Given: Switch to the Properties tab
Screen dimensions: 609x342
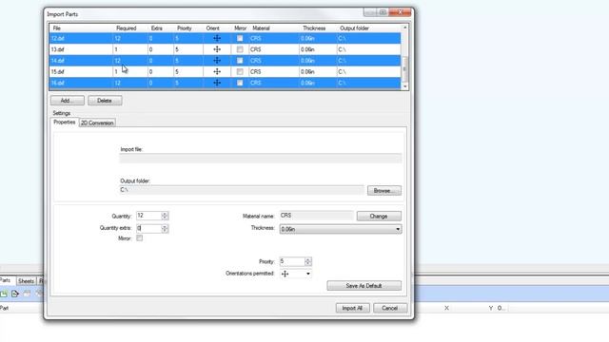Looking at the screenshot, I should point(65,123).
